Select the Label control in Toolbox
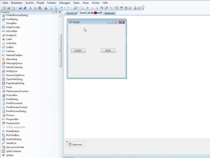This screenshot has width=210, height=158. click(x=9, y=39)
